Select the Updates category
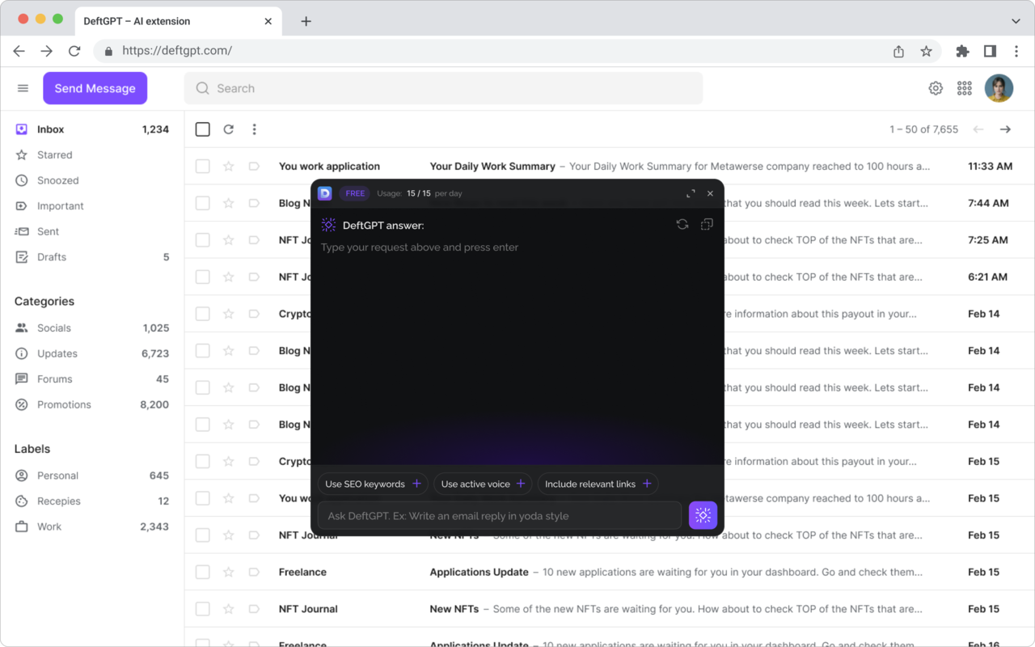Viewport: 1035px width, 647px height. (92, 353)
